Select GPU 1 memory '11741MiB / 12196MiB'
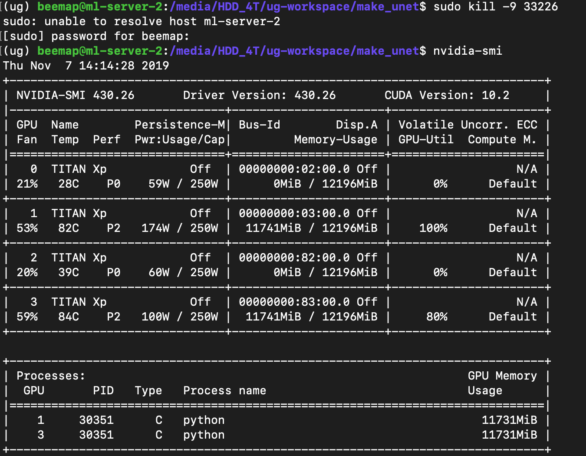586x456 pixels. point(312,228)
